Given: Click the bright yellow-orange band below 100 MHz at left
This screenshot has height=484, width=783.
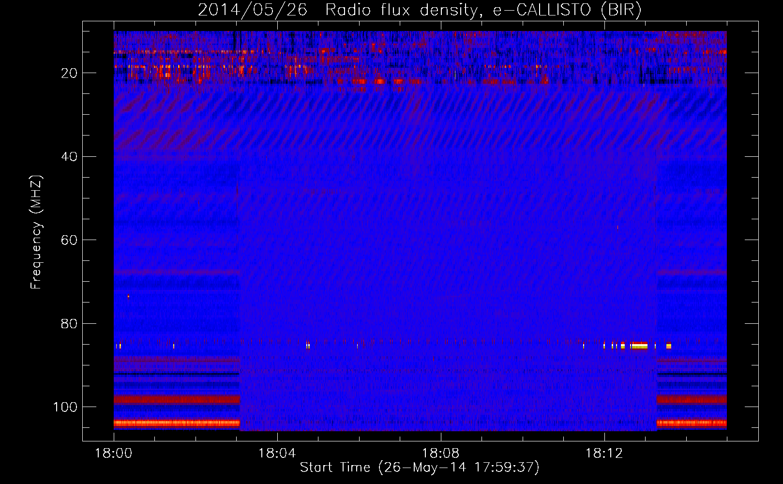Looking at the screenshot, I should [x=177, y=423].
